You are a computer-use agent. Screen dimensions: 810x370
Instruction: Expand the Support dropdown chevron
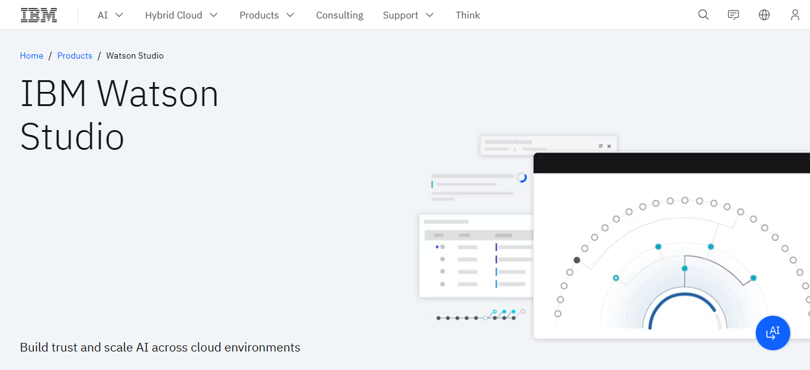coord(430,15)
